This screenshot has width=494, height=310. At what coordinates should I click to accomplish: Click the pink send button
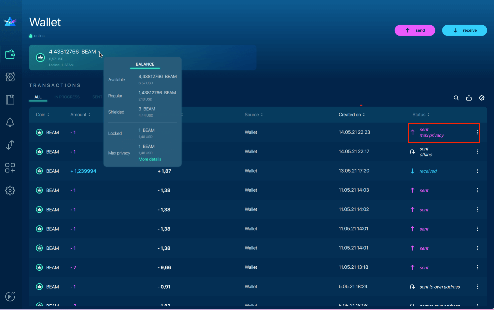(x=415, y=30)
